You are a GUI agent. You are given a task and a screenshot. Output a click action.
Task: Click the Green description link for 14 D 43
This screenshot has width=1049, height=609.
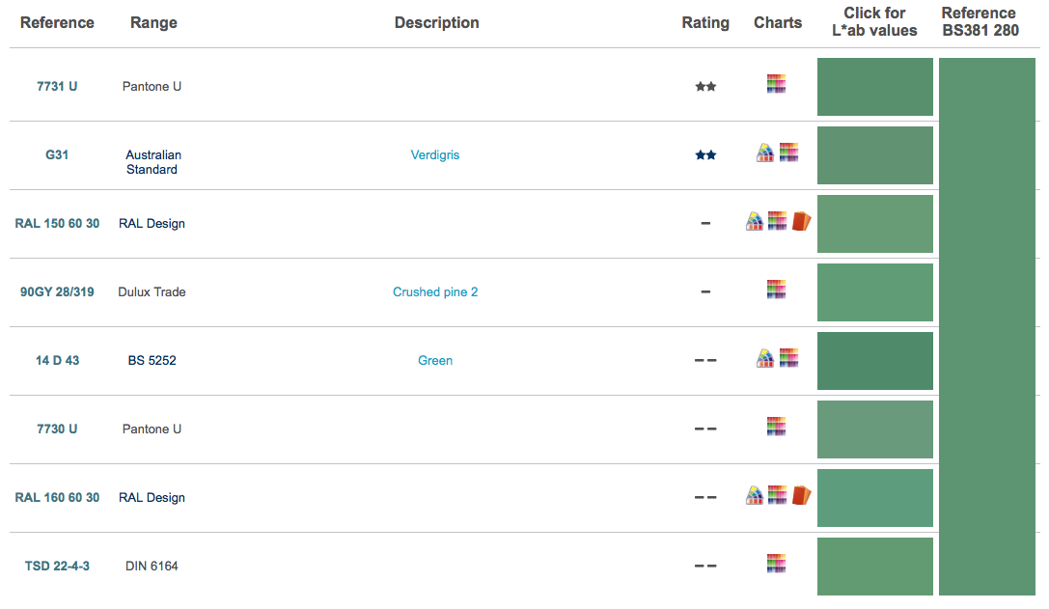(x=435, y=360)
